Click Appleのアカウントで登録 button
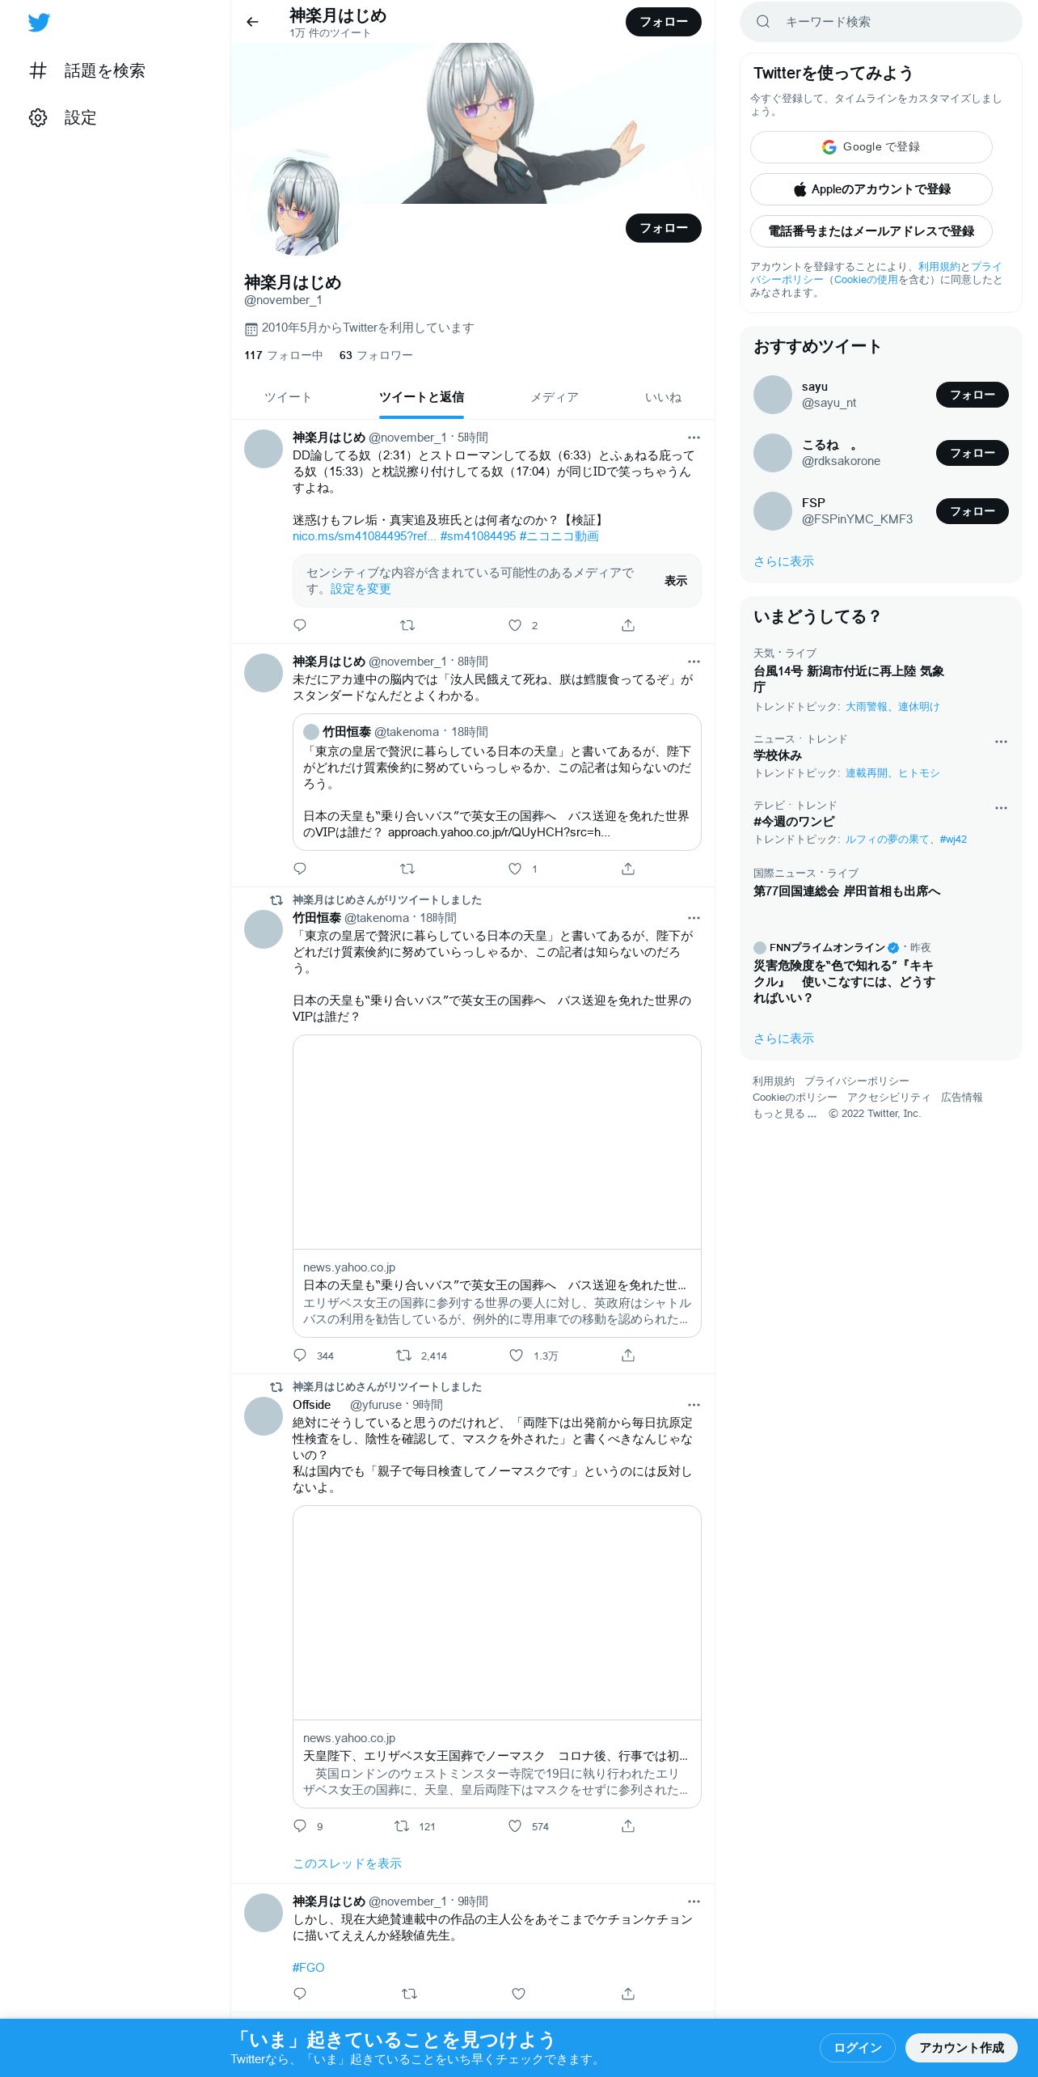This screenshot has height=2077, width=1038. pyautogui.click(x=871, y=189)
